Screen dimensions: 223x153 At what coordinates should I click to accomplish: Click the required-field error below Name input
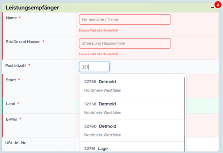98,30
